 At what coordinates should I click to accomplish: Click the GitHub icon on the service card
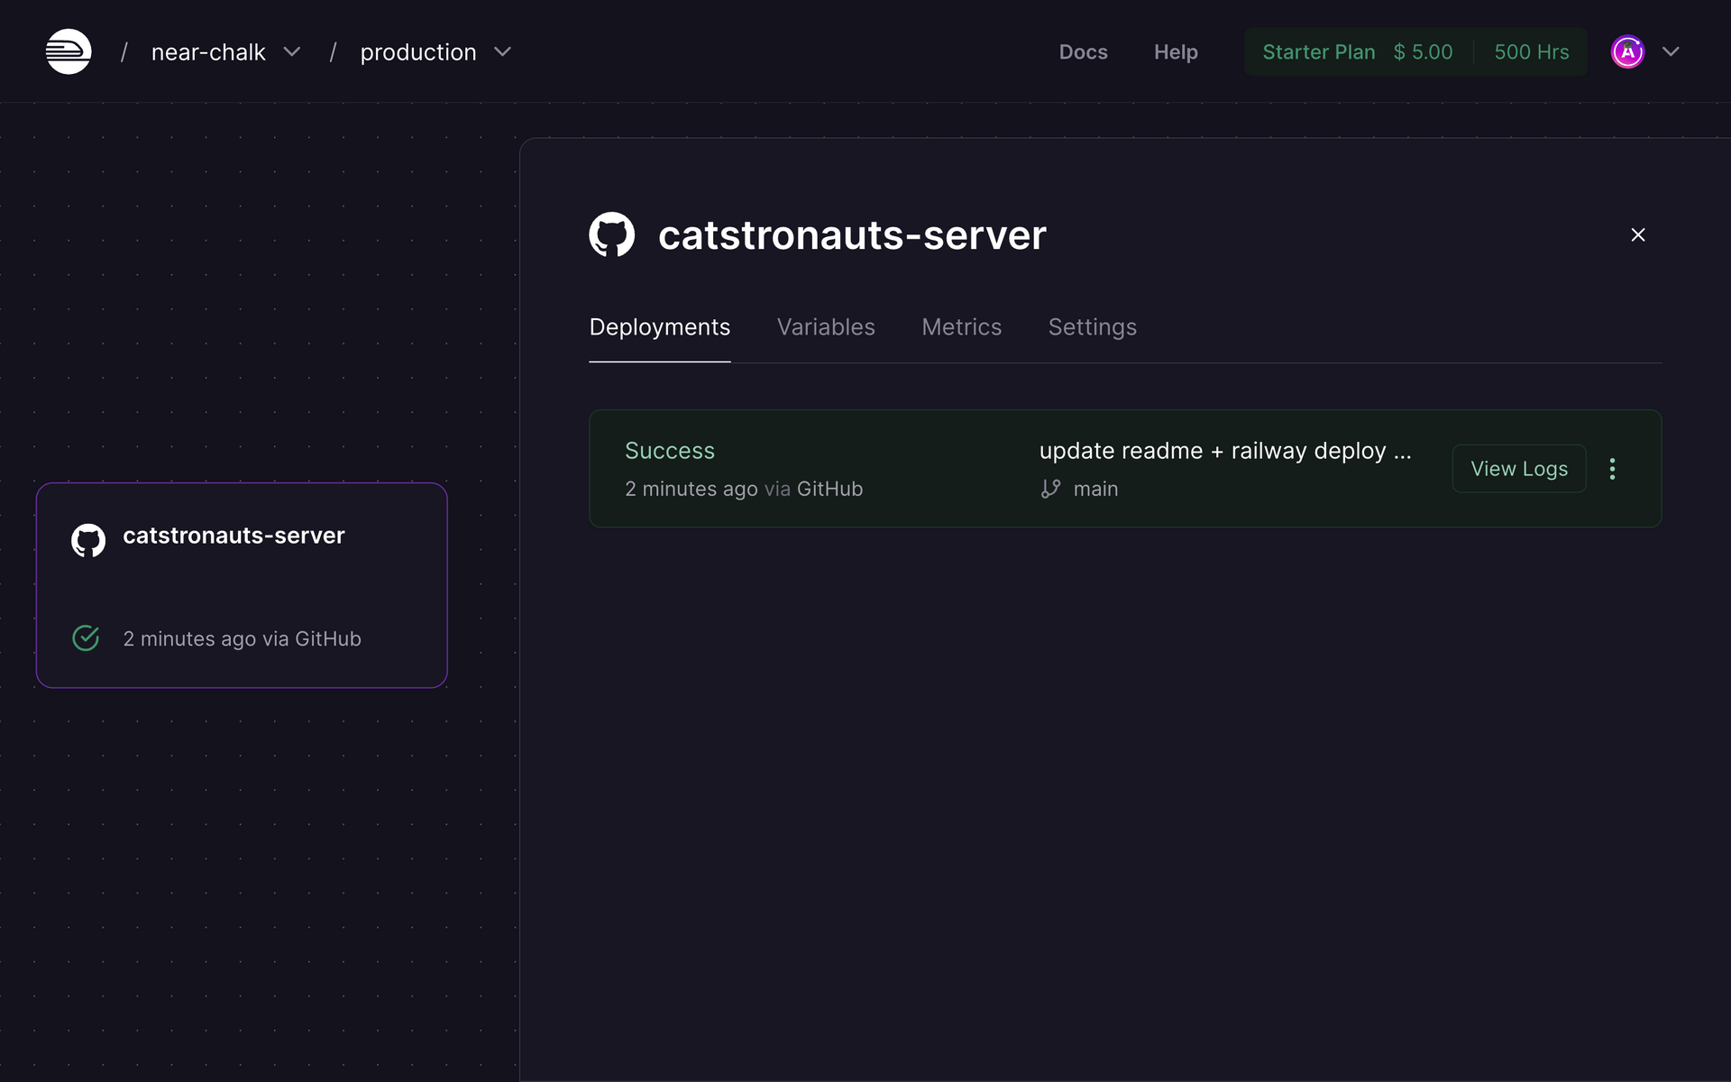tap(87, 540)
